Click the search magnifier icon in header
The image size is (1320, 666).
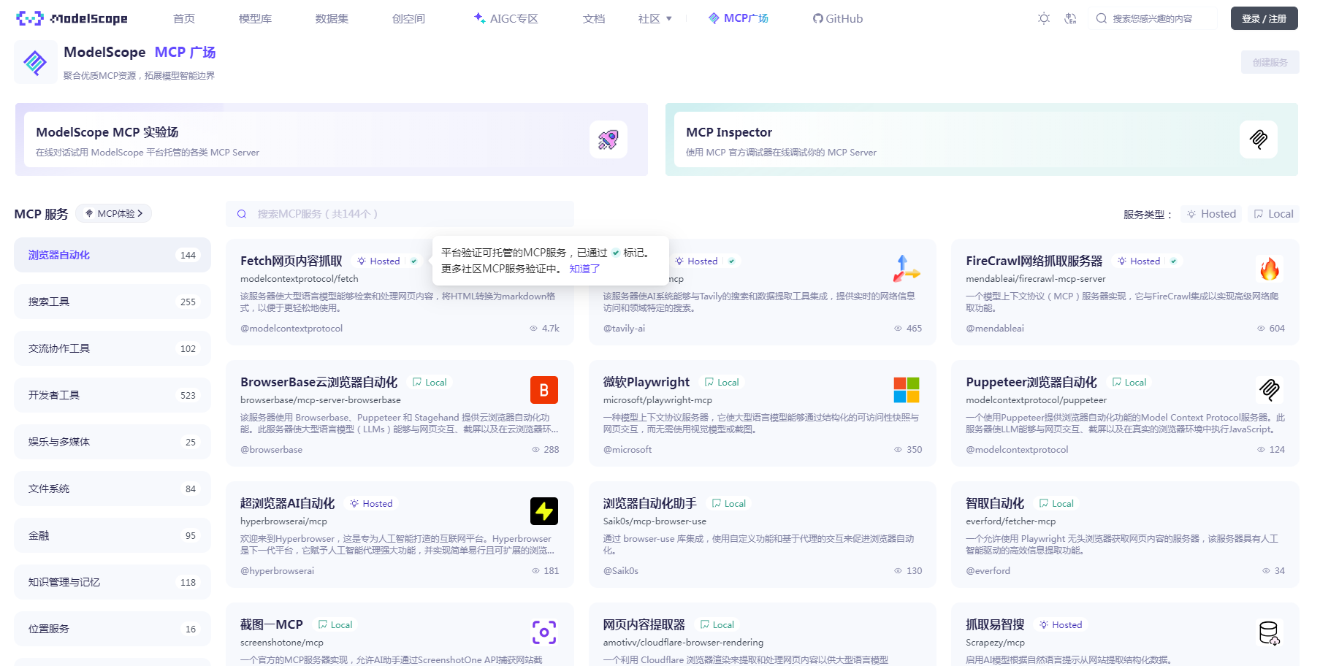[1101, 18]
